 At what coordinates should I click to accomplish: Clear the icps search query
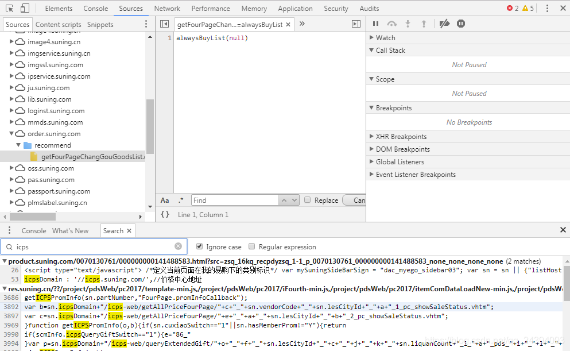click(178, 246)
